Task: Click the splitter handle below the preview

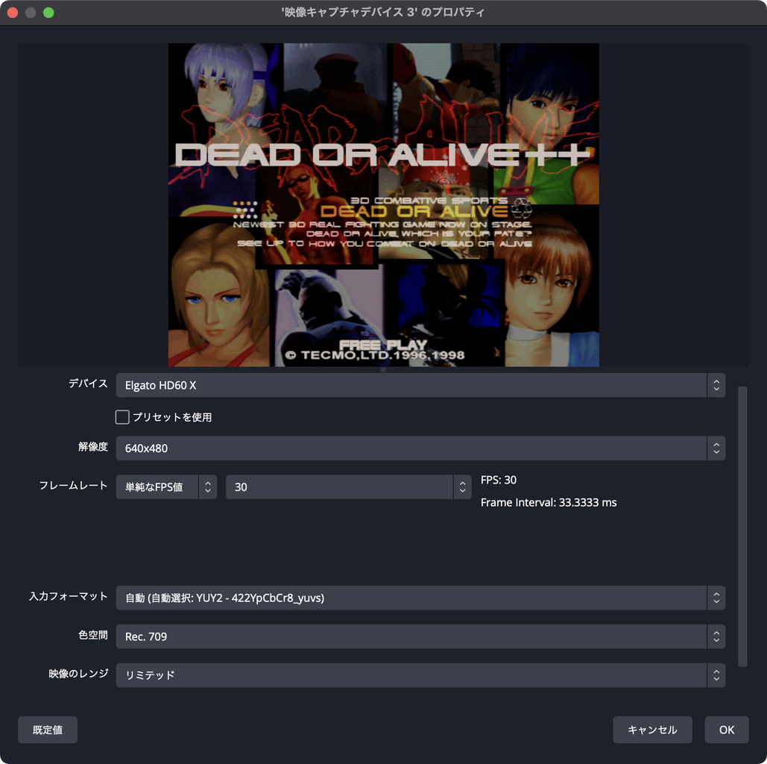Action: [383, 370]
